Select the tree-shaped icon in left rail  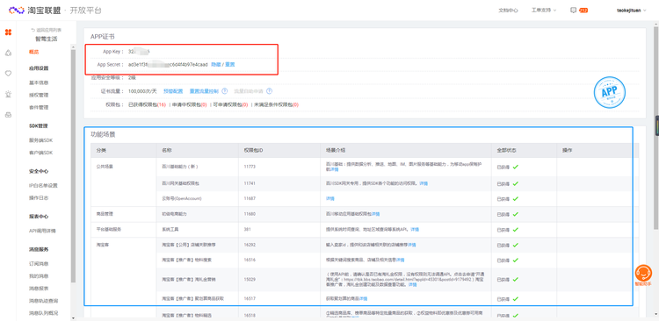pos(8,53)
